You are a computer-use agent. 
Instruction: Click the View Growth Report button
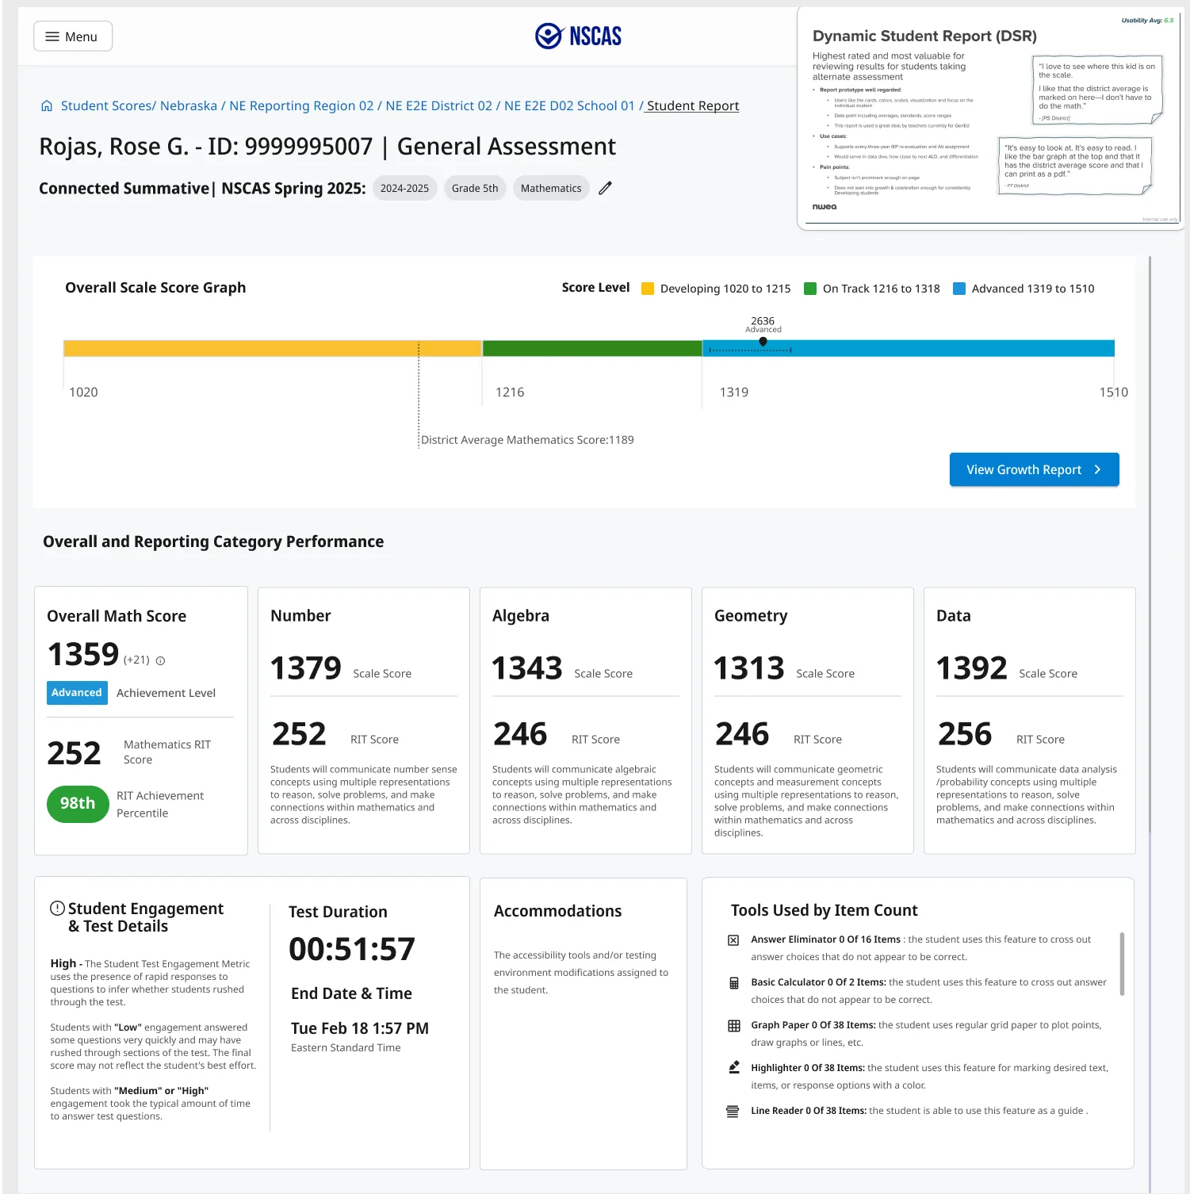[1034, 470]
